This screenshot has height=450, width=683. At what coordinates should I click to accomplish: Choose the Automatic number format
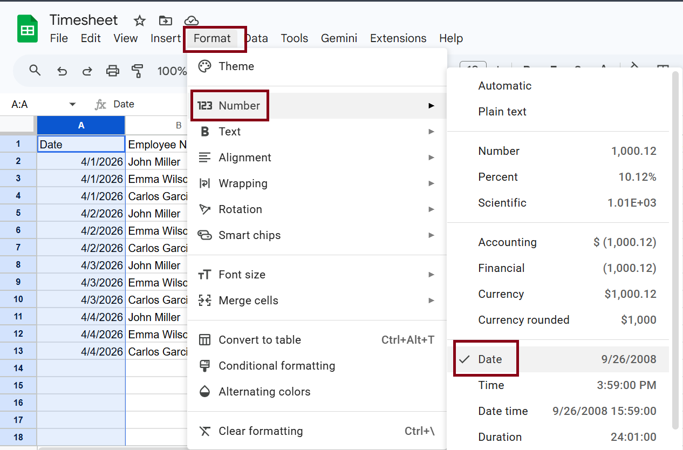(x=504, y=86)
